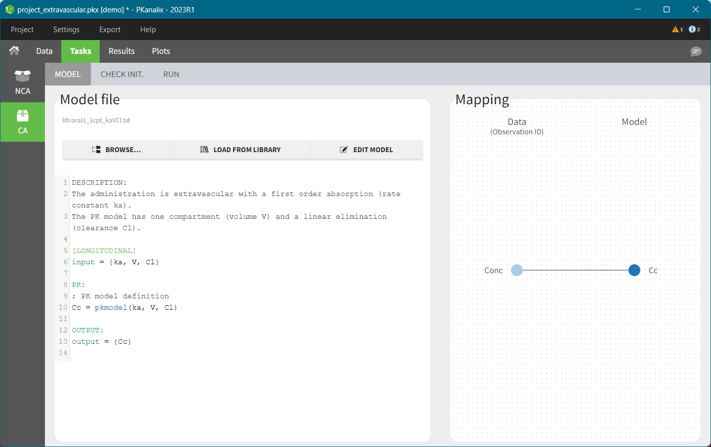Switch to the Data tab

[44, 51]
